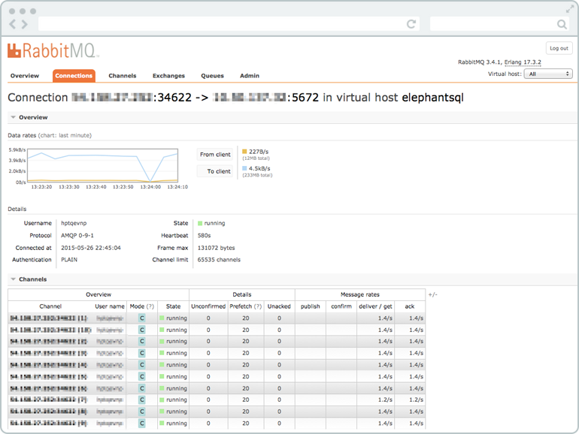
Task: Click the Unacked column header
Action: tap(279, 306)
